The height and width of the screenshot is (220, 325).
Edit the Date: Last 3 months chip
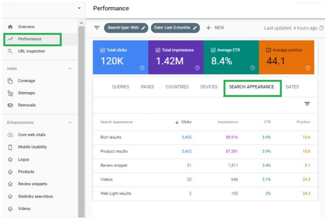(175, 28)
